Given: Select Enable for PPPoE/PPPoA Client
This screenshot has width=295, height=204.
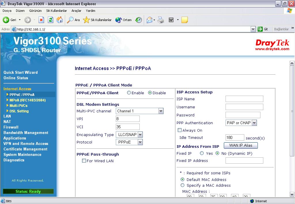Looking at the screenshot, I should (129, 93).
